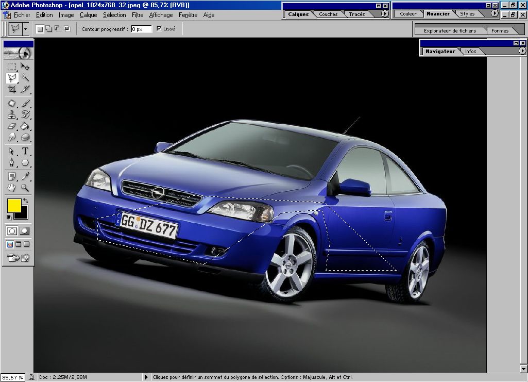Select the Crop tool
This screenshot has width=528, height=382.
point(12,89)
